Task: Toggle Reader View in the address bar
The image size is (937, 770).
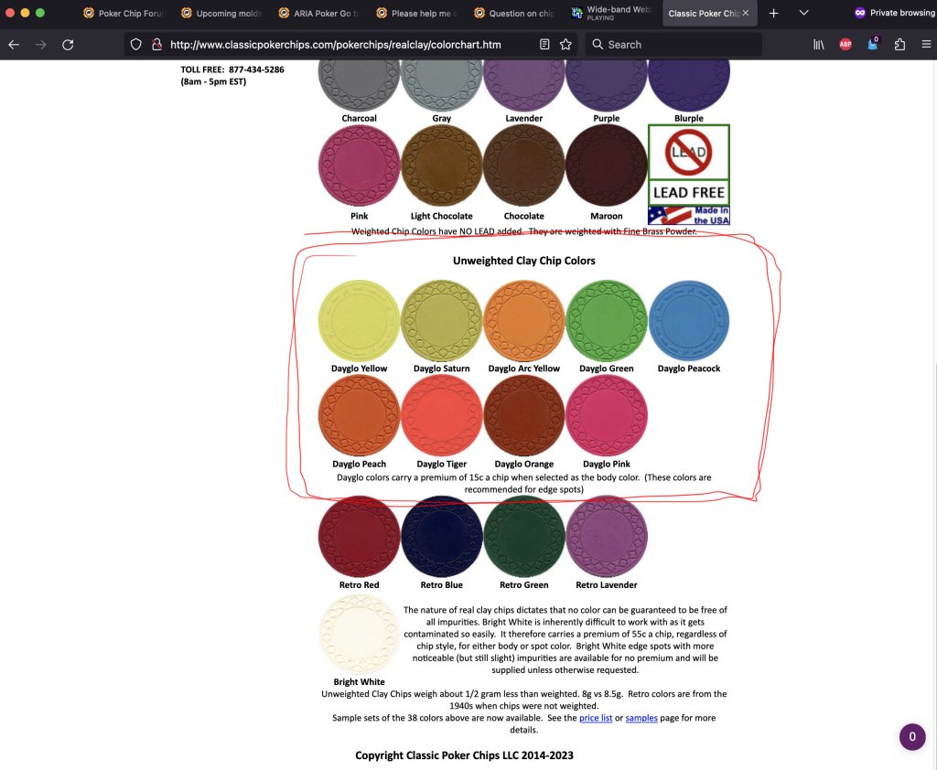Action: tap(544, 44)
